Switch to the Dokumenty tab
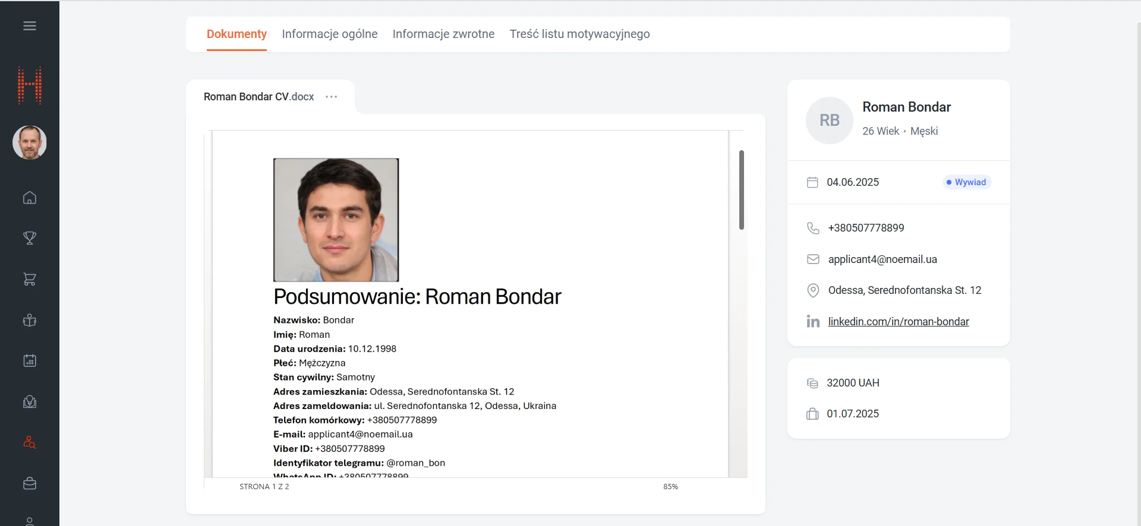The height and width of the screenshot is (526, 1141). coord(237,34)
